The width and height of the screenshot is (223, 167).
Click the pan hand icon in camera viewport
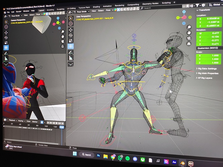pos(63,37)
